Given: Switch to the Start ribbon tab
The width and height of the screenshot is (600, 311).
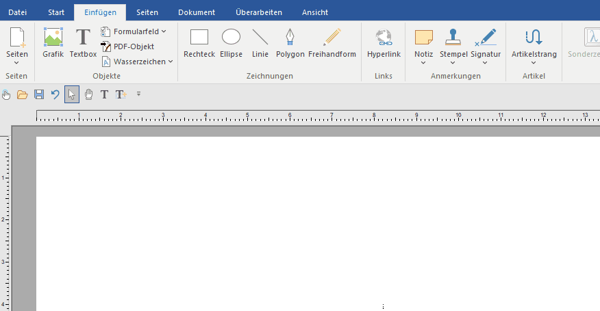Looking at the screenshot, I should tap(56, 12).
